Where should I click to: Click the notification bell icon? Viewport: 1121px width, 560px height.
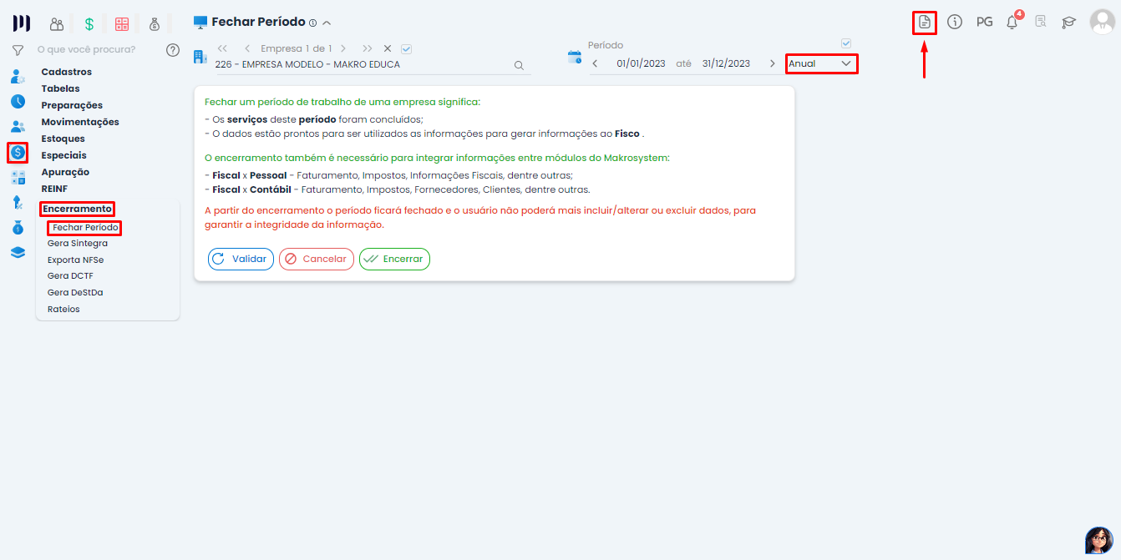click(1012, 23)
